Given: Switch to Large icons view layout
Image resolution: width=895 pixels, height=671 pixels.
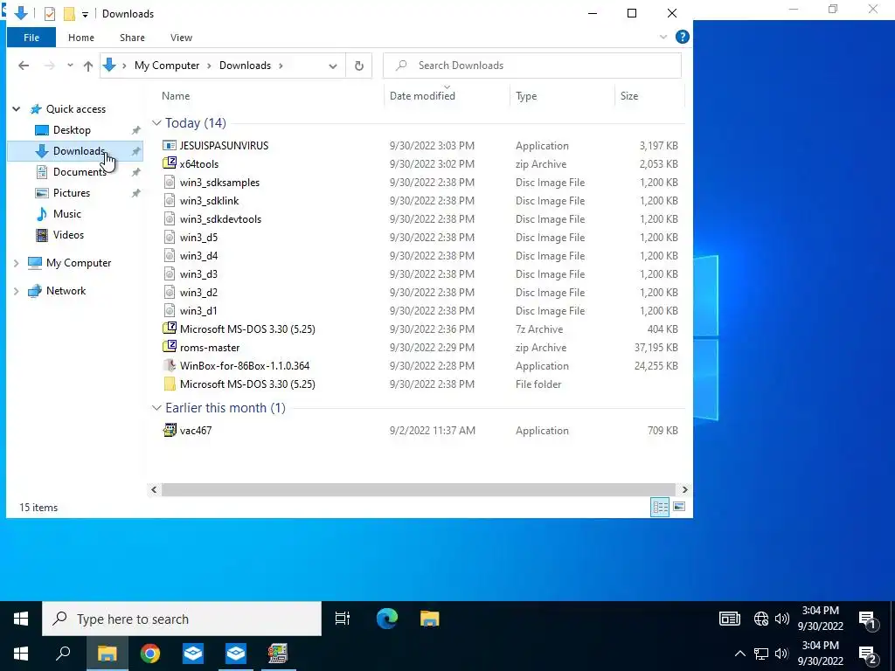Looking at the screenshot, I should [678, 507].
